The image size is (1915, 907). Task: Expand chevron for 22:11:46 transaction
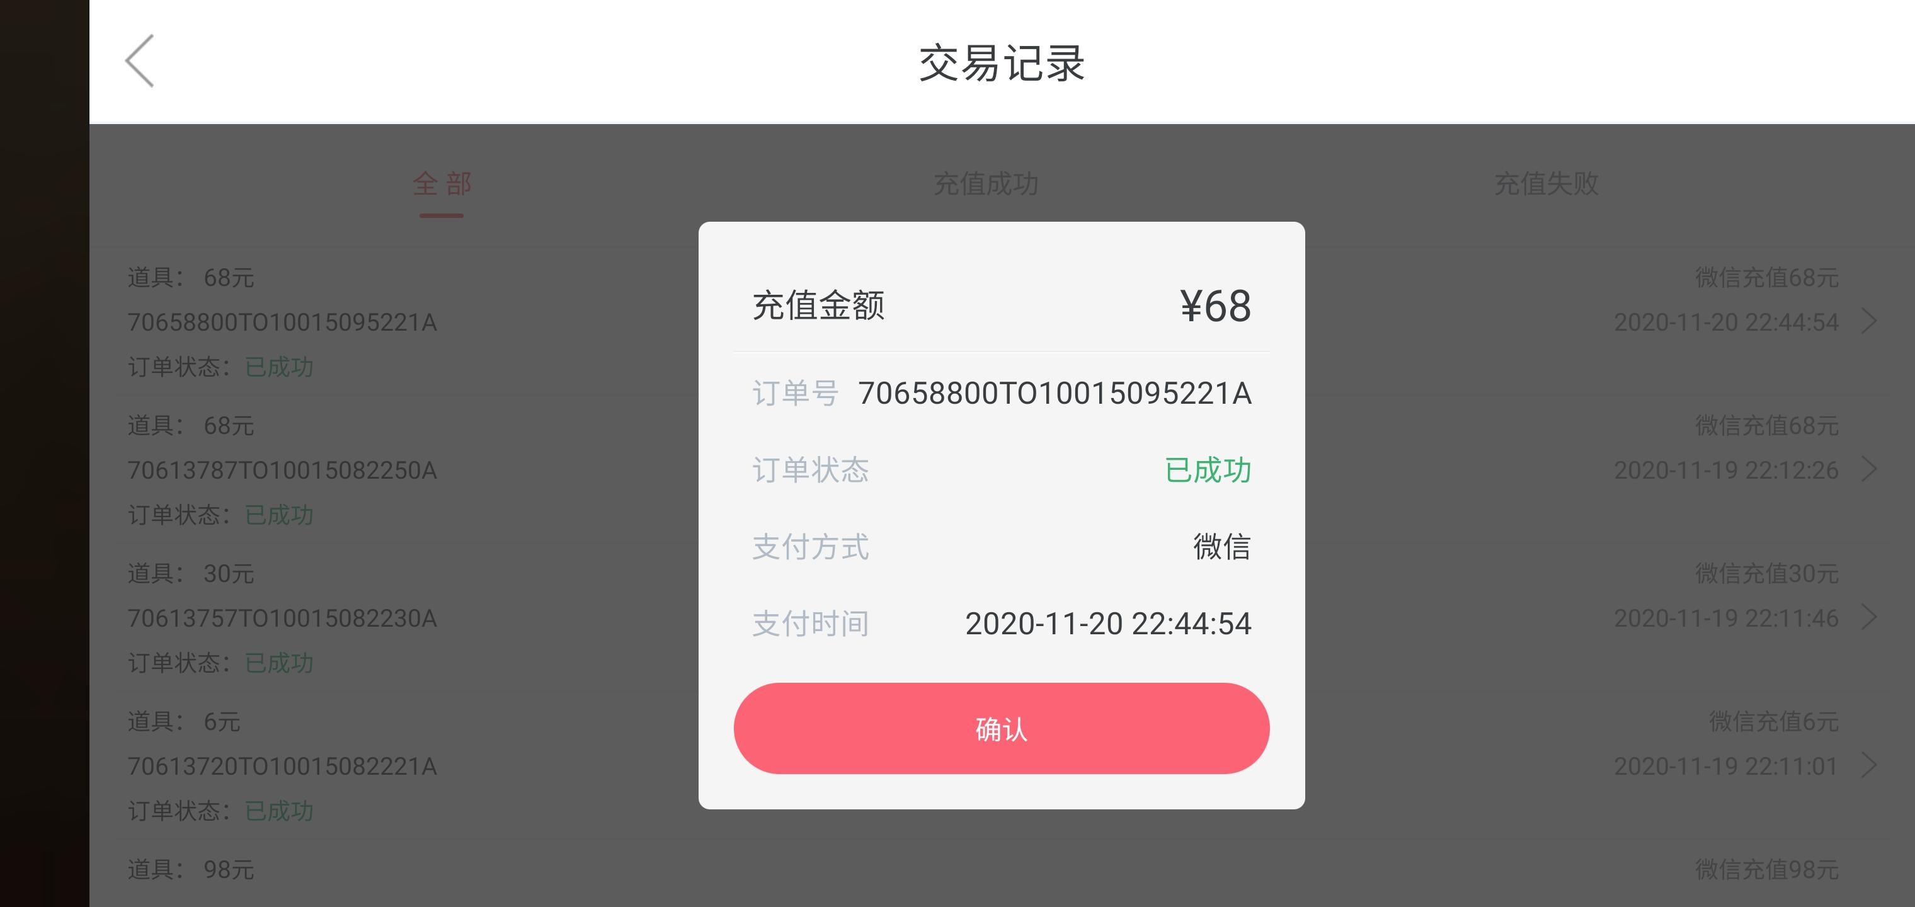pyautogui.click(x=1870, y=618)
